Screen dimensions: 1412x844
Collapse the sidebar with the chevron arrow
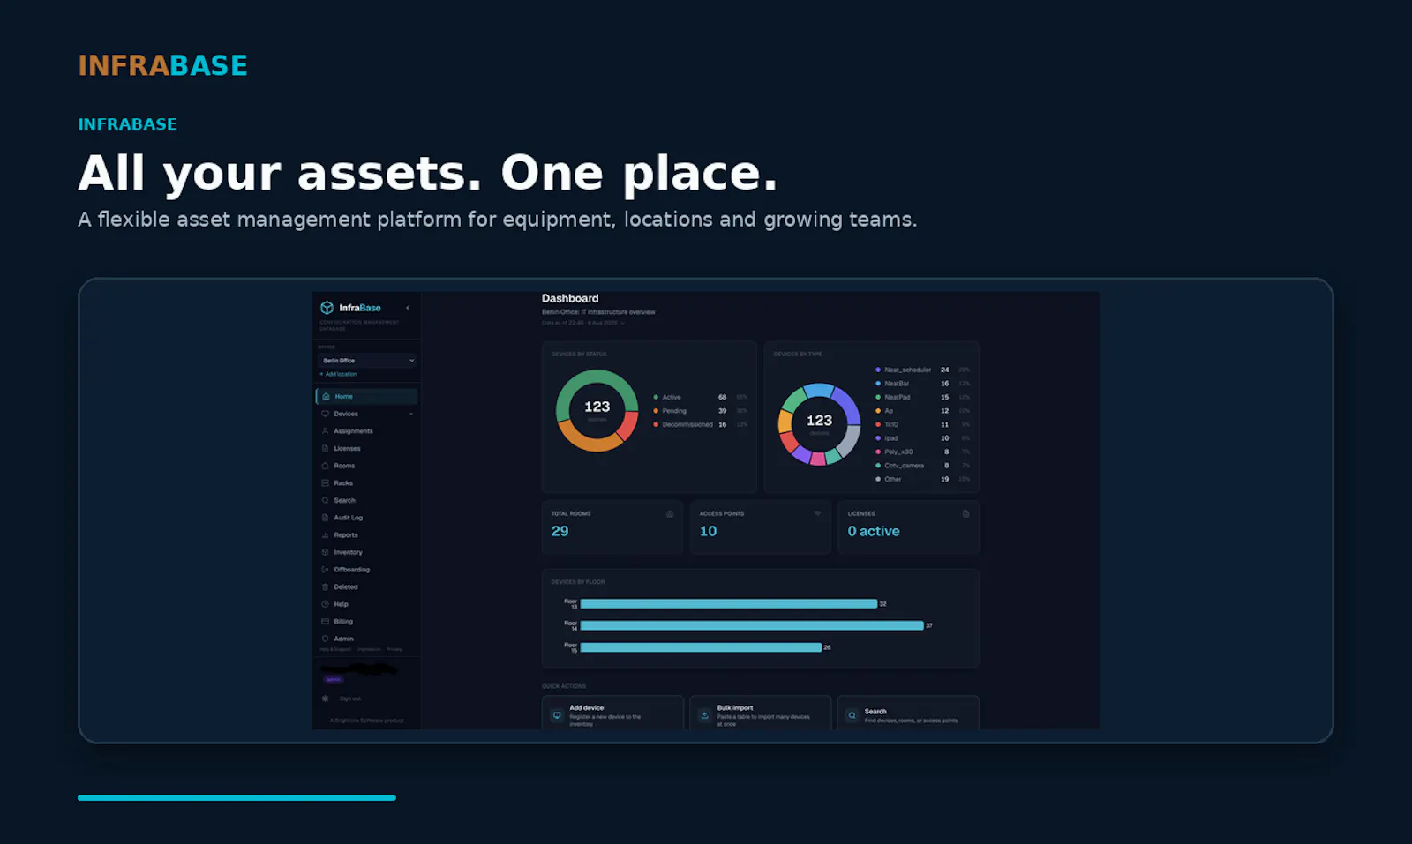click(408, 308)
